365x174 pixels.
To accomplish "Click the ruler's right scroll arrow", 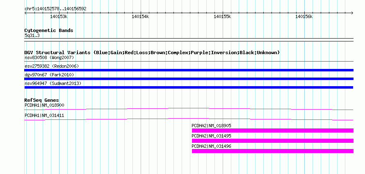I will (x=352, y=13).
